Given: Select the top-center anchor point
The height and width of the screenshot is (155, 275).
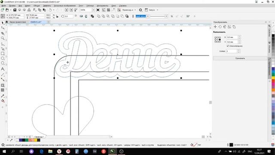Looking at the screenshot, I should [x=218, y=37].
